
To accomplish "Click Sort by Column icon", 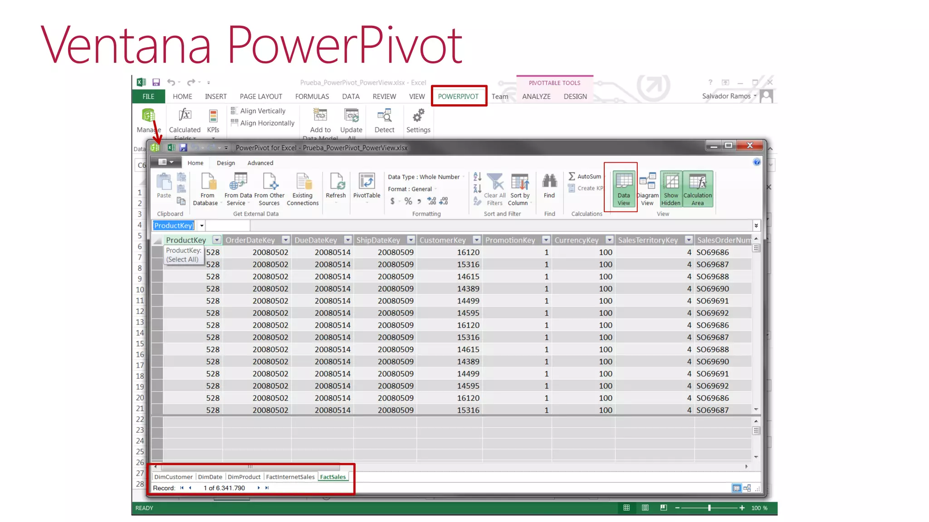I will [x=520, y=182].
